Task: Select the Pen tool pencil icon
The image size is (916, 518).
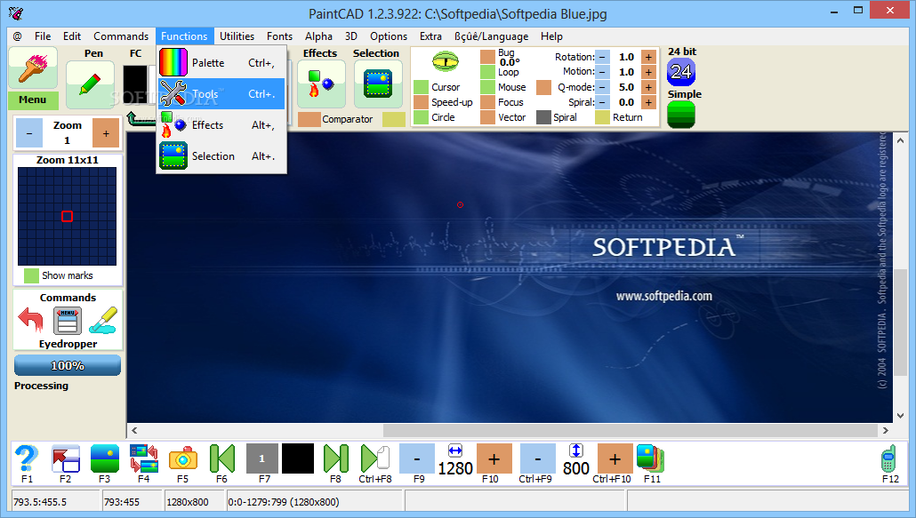Action: 90,85
